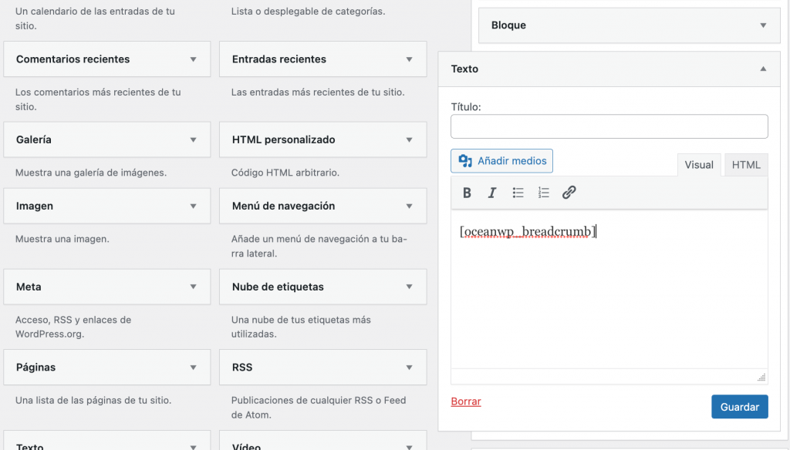Expand the Bloque widget

(763, 25)
